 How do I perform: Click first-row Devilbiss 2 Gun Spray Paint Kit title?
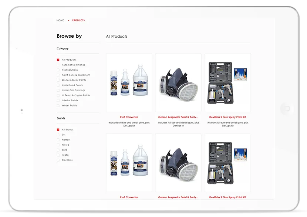pos(228,117)
